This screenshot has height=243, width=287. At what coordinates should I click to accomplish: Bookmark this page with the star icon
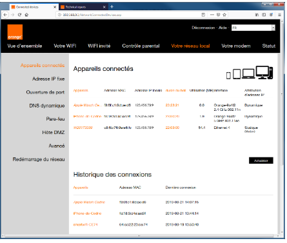224,15
